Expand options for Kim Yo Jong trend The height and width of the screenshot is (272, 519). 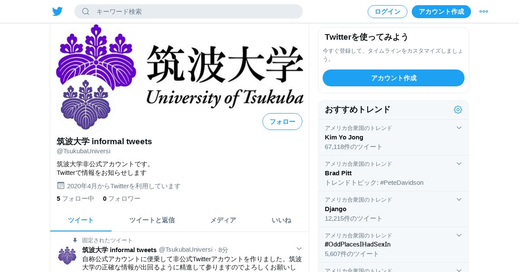pos(459,128)
